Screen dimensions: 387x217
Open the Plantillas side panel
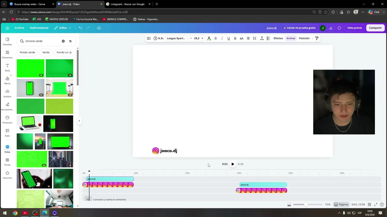(x=7, y=41)
